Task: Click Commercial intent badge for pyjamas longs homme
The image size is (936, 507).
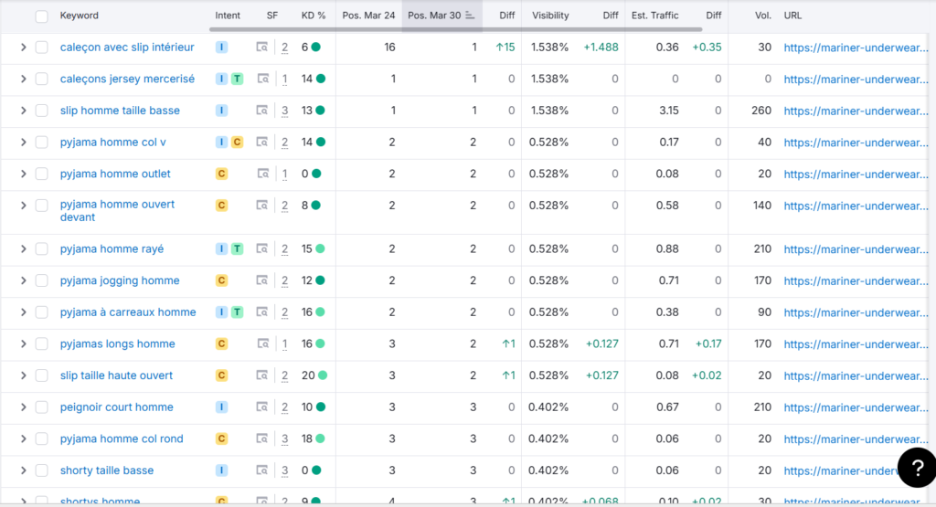Action: click(x=221, y=343)
